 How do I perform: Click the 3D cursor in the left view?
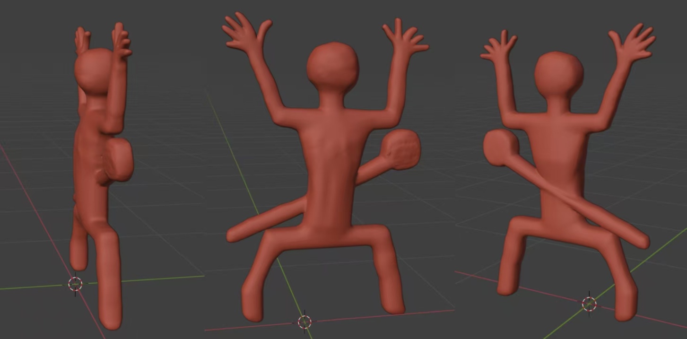tap(75, 284)
